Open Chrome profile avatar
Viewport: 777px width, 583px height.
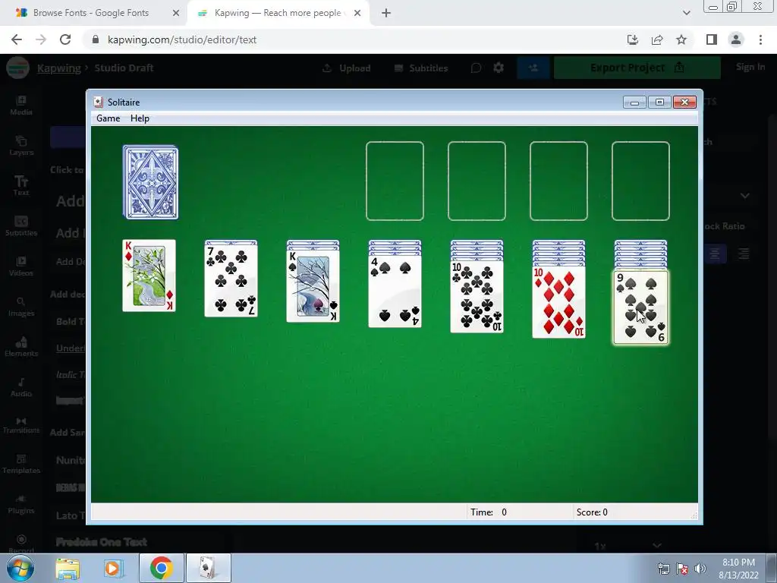coord(736,39)
